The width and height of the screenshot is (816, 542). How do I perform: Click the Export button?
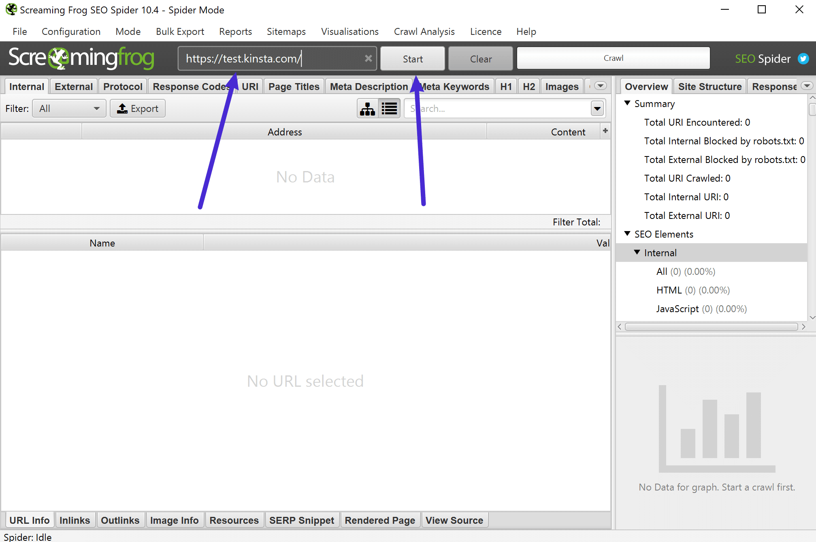click(x=138, y=108)
